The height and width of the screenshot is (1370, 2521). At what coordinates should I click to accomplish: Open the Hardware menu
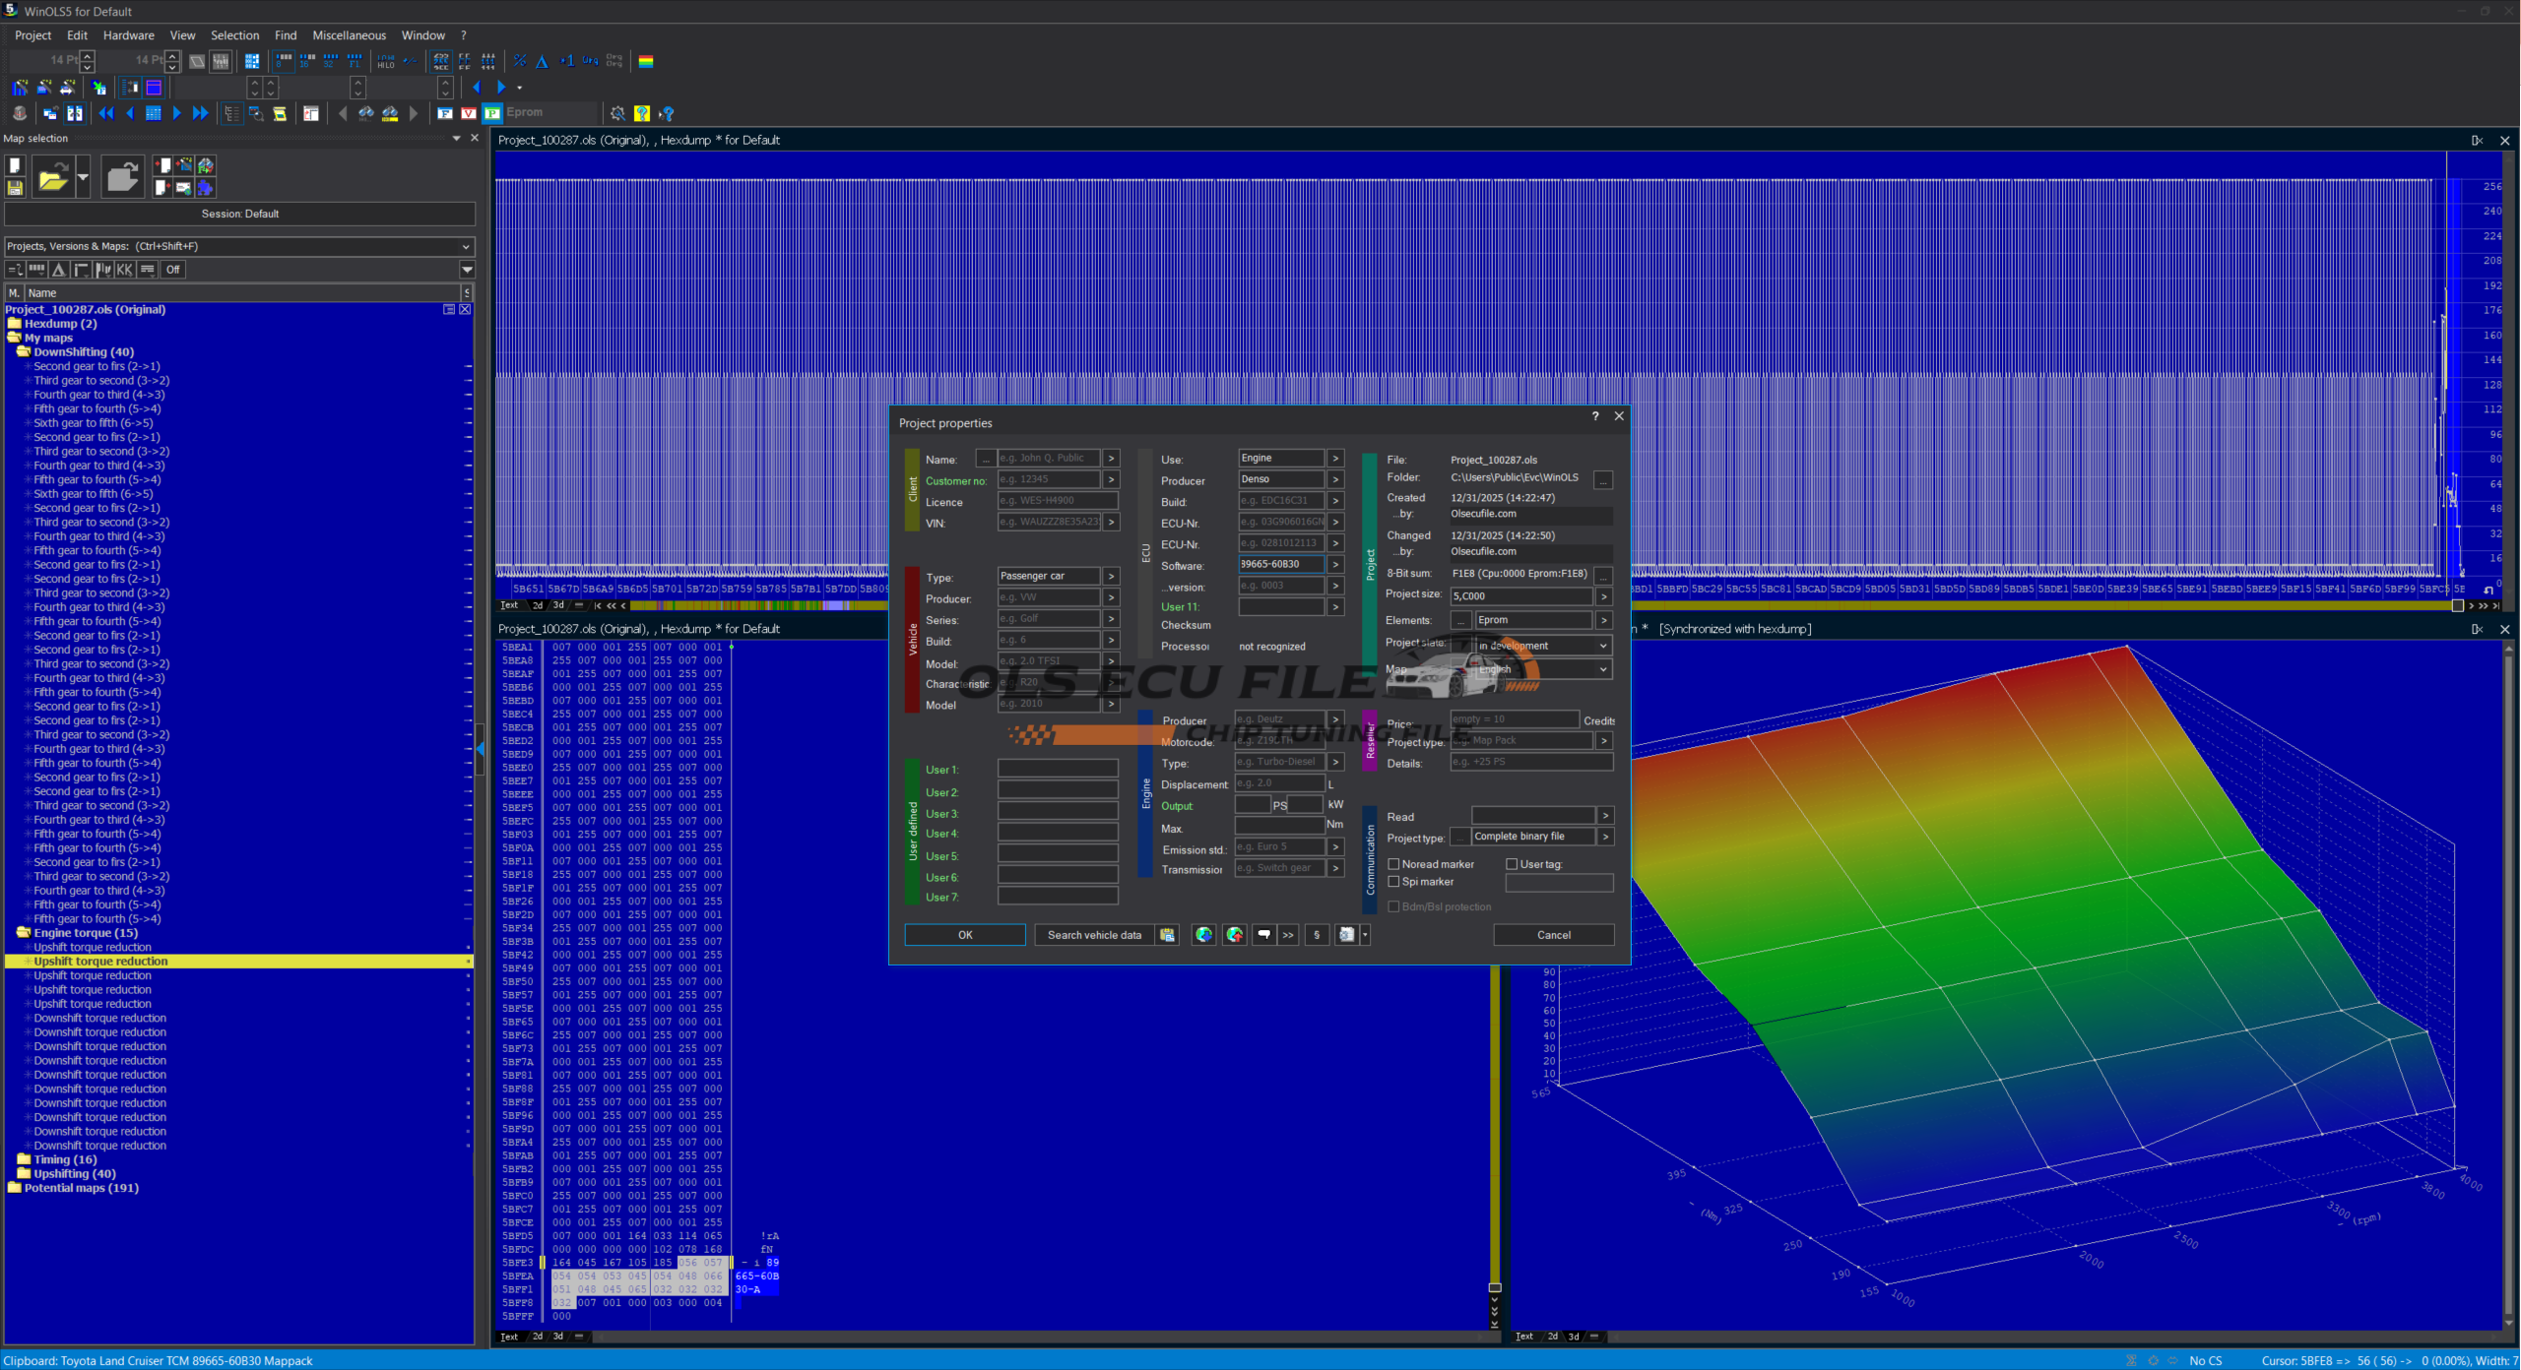pyautogui.click(x=128, y=35)
